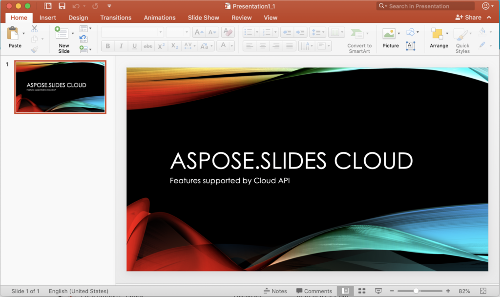This screenshot has height=297, width=500.
Task: Open the sidebar panel icon in title bar
Action: [47, 6]
